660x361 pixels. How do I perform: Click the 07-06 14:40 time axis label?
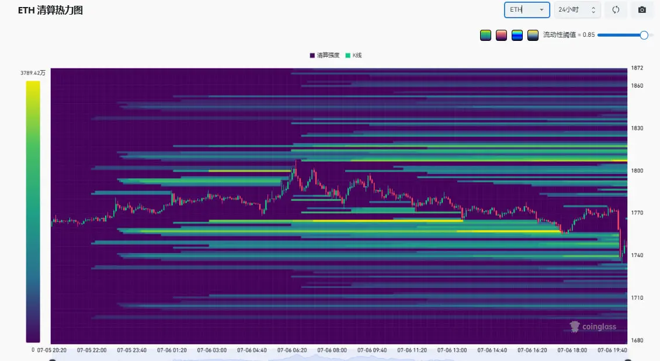[x=492, y=350]
